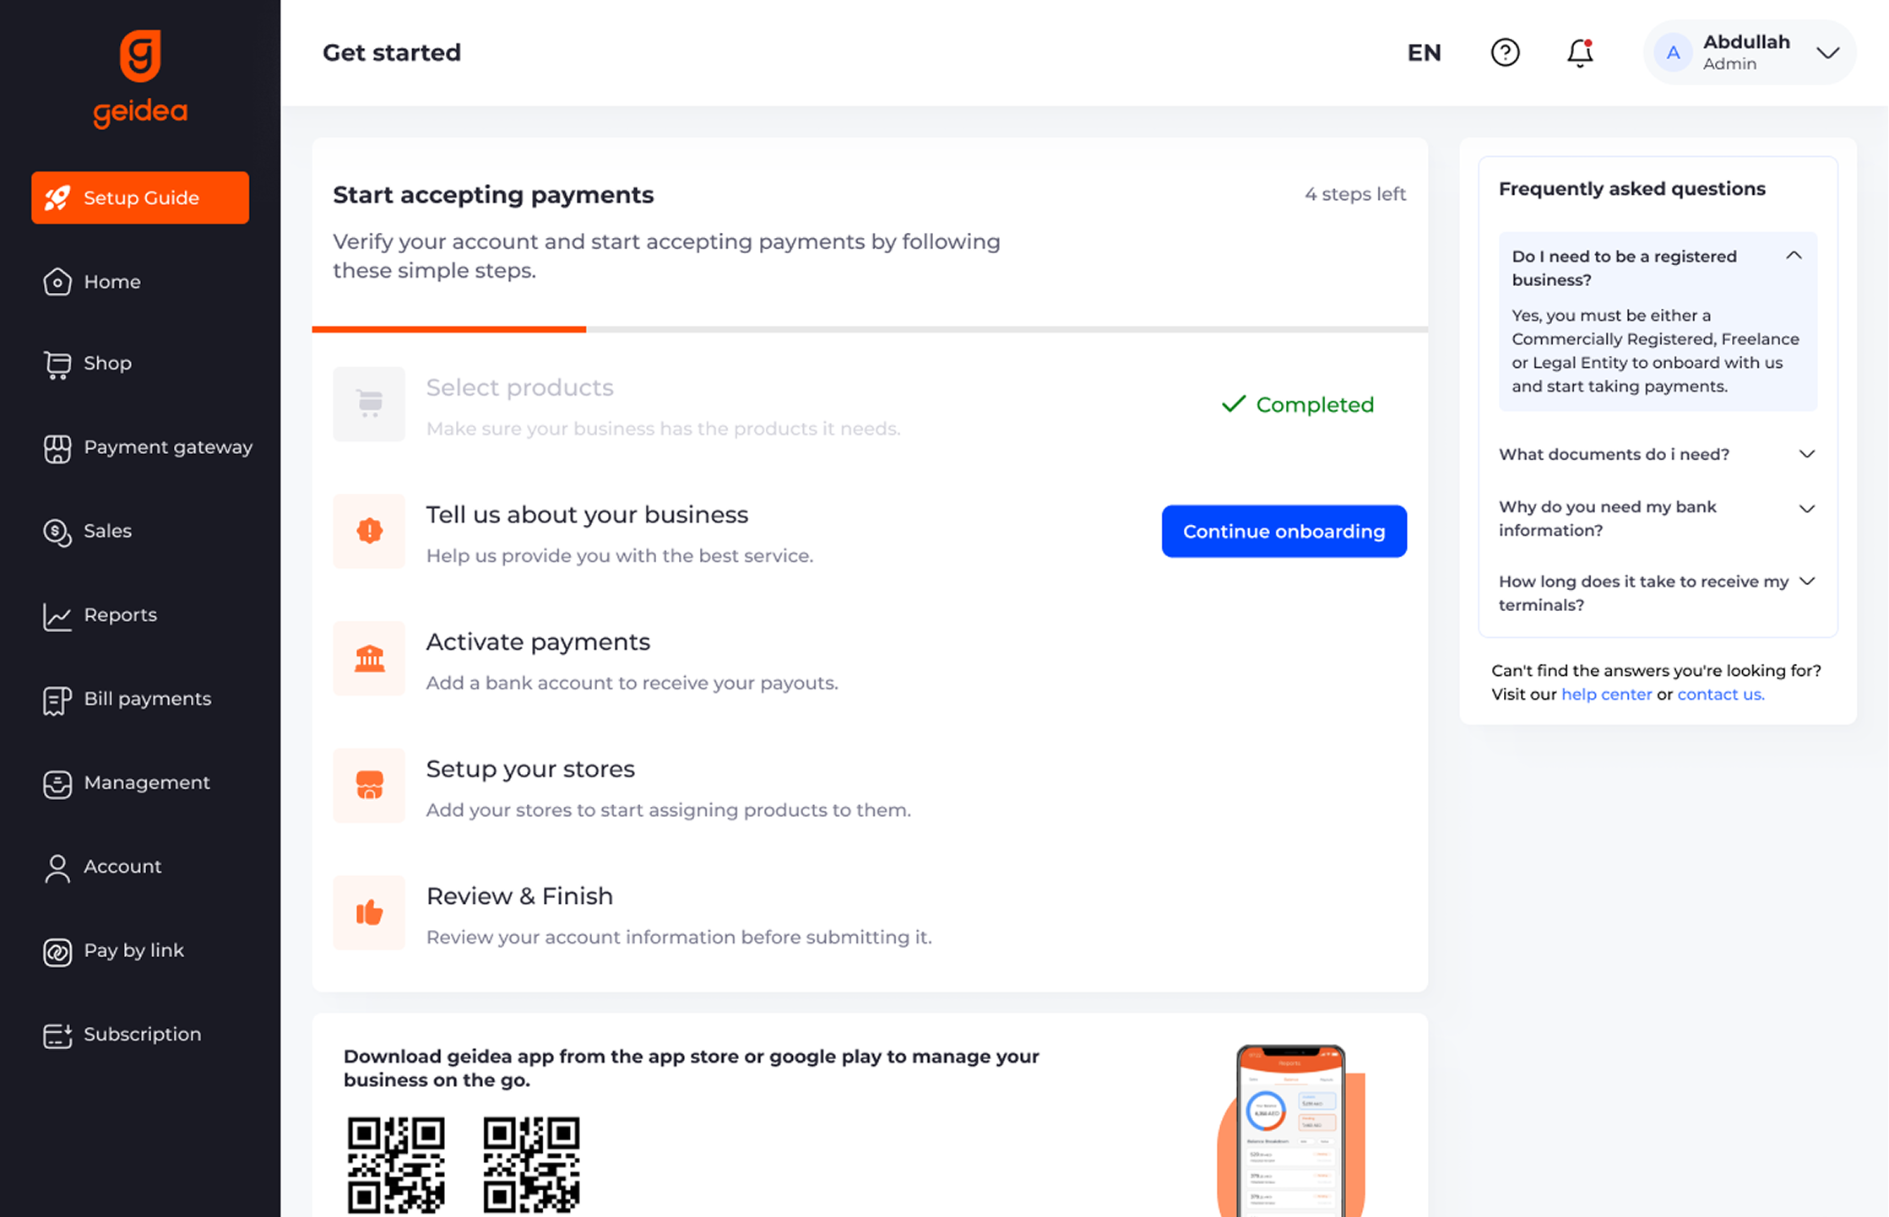Expand the terminals delivery time FAQ
The width and height of the screenshot is (1889, 1217).
click(x=1807, y=581)
